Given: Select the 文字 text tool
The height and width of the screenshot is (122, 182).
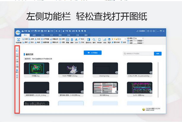Looking at the screenshot, I should 76,41.
